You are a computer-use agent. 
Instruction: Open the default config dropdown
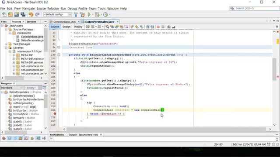tap(57, 14)
